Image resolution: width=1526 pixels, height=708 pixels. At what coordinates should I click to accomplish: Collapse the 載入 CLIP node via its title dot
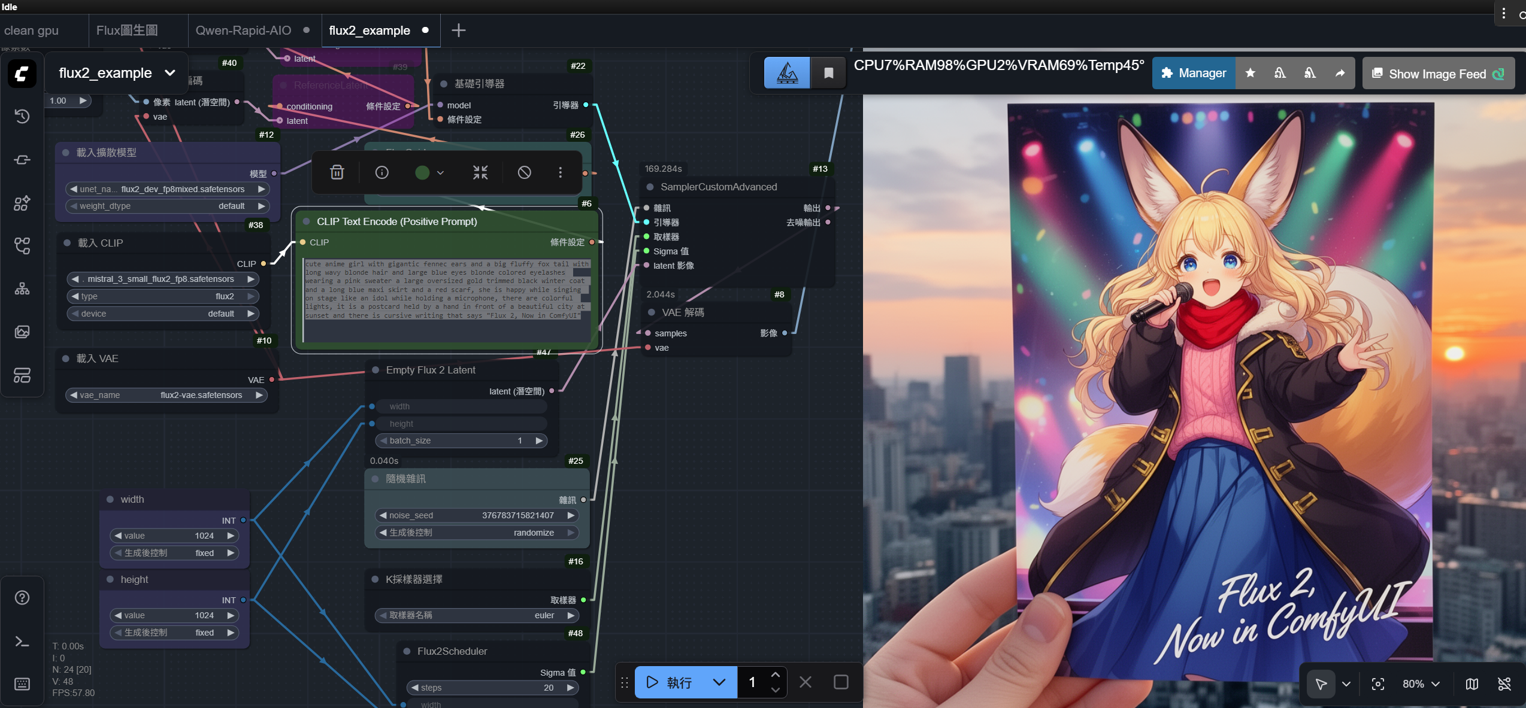[x=67, y=243]
